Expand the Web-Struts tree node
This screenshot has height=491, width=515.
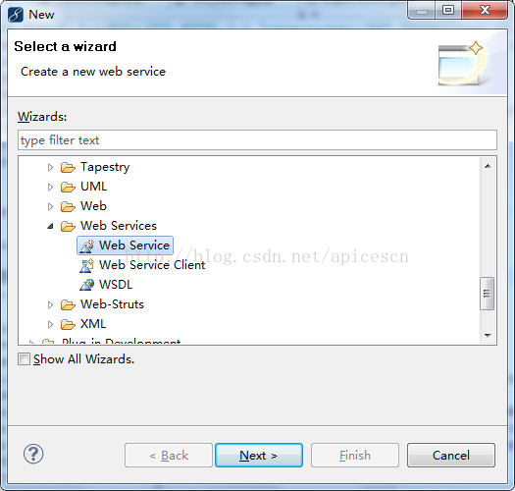(50, 304)
